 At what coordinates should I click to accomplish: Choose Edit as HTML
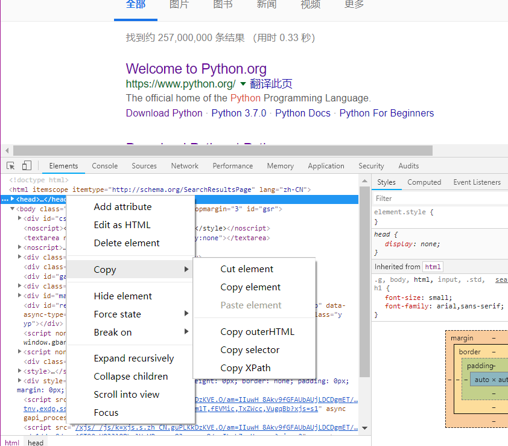pyautogui.click(x=122, y=225)
